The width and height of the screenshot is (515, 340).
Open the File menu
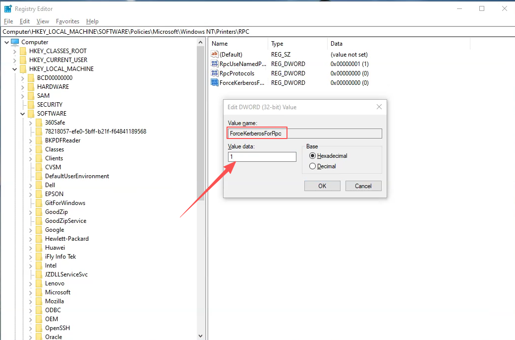(8, 21)
